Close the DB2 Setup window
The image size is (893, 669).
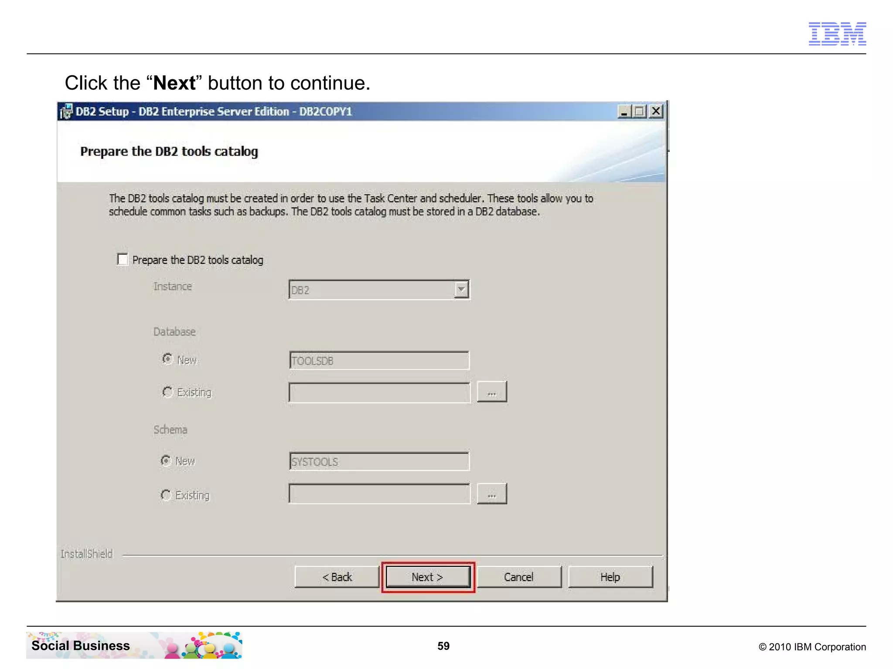656,111
